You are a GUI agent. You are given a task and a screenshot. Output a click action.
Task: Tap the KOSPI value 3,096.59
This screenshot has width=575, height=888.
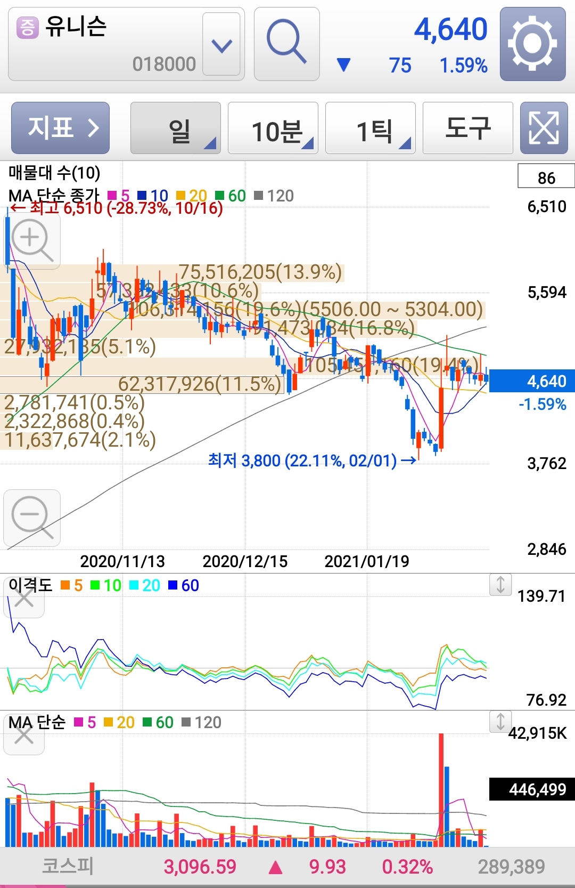200,867
